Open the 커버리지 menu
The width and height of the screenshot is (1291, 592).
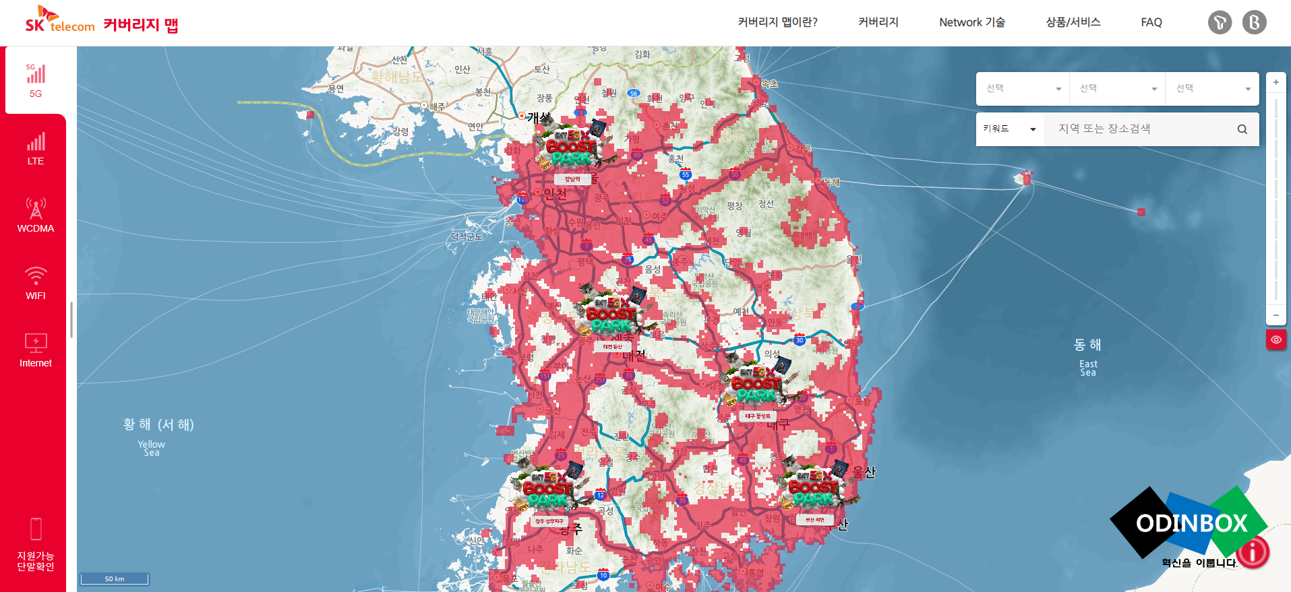(878, 22)
